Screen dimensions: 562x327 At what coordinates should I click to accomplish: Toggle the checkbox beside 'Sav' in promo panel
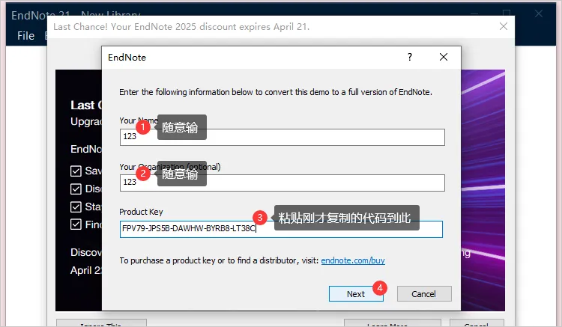[x=76, y=171]
